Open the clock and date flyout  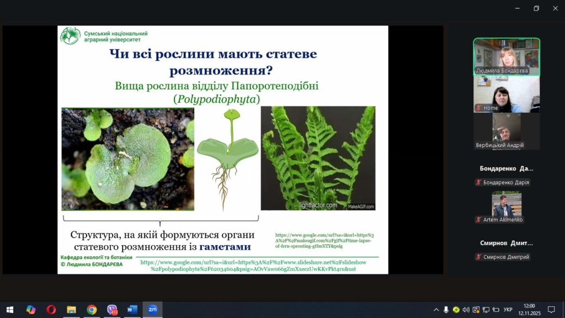(529, 310)
